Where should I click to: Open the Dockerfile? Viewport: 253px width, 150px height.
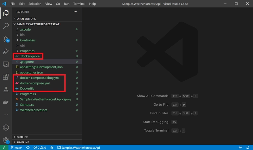pyautogui.click(x=47, y=89)
